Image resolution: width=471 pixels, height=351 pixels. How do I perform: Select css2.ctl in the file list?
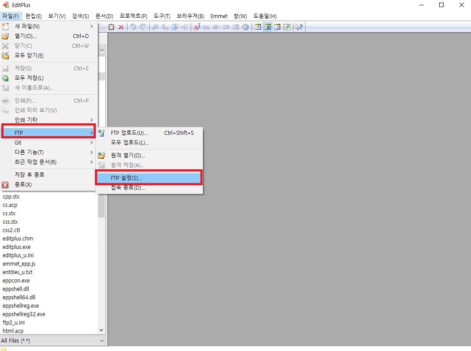tap(11, 230)
